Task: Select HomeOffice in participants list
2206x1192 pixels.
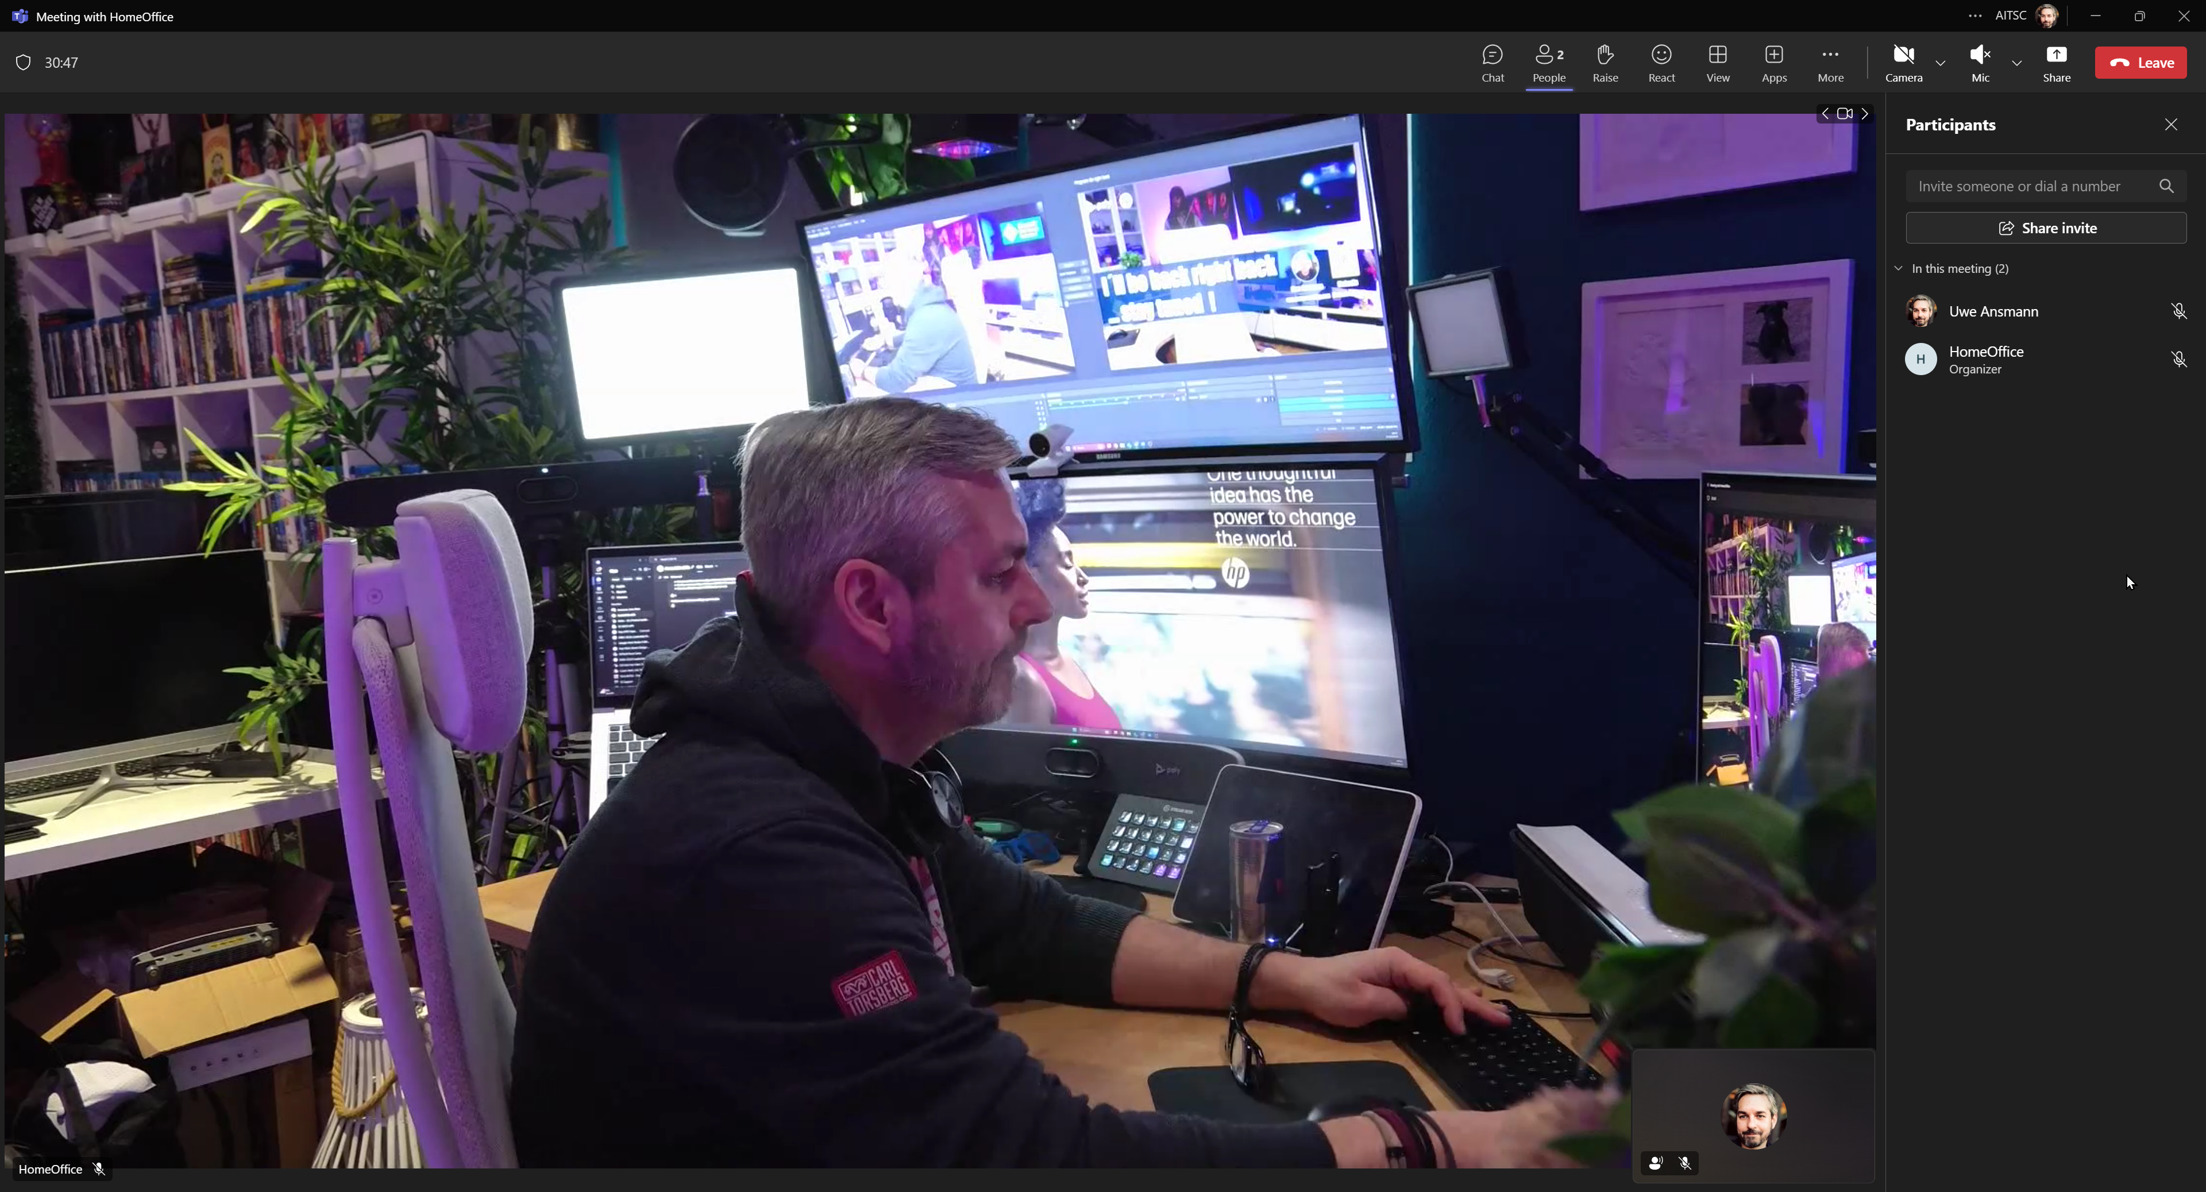Action: tap(1985, 359)
